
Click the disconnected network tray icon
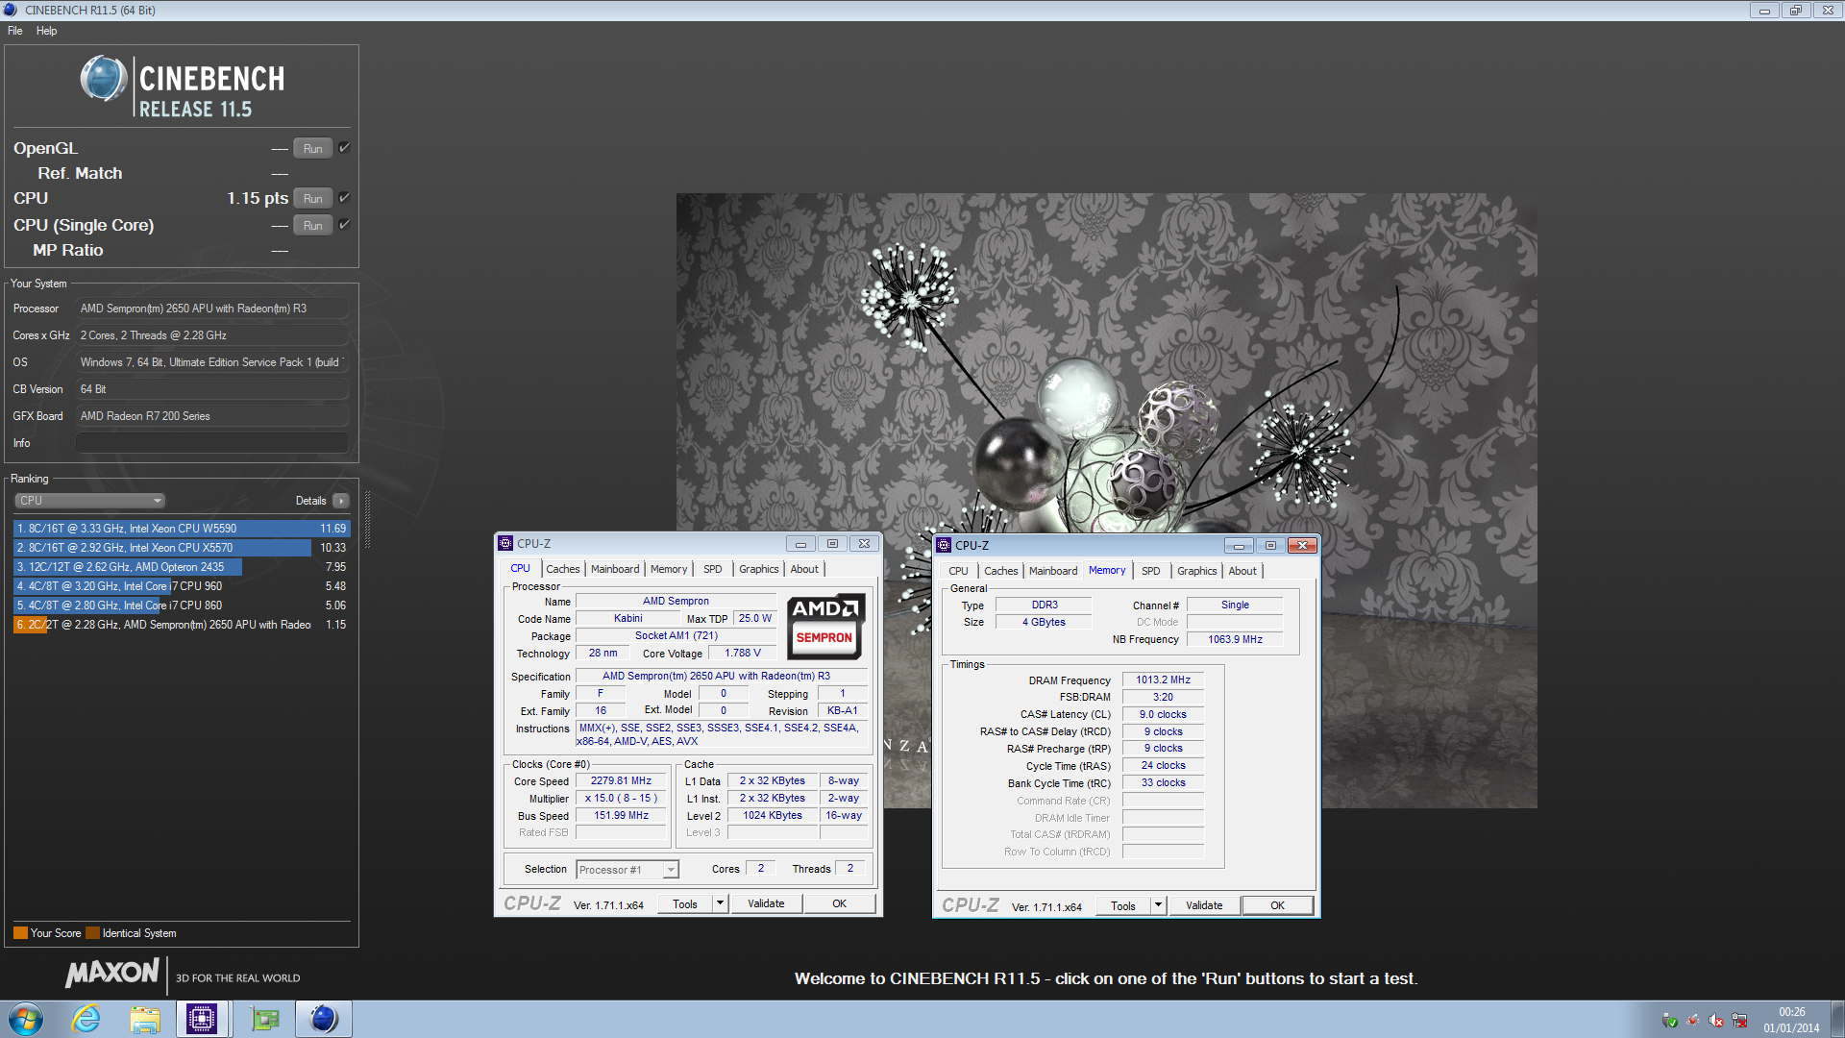click(x=1739, y=1021)
